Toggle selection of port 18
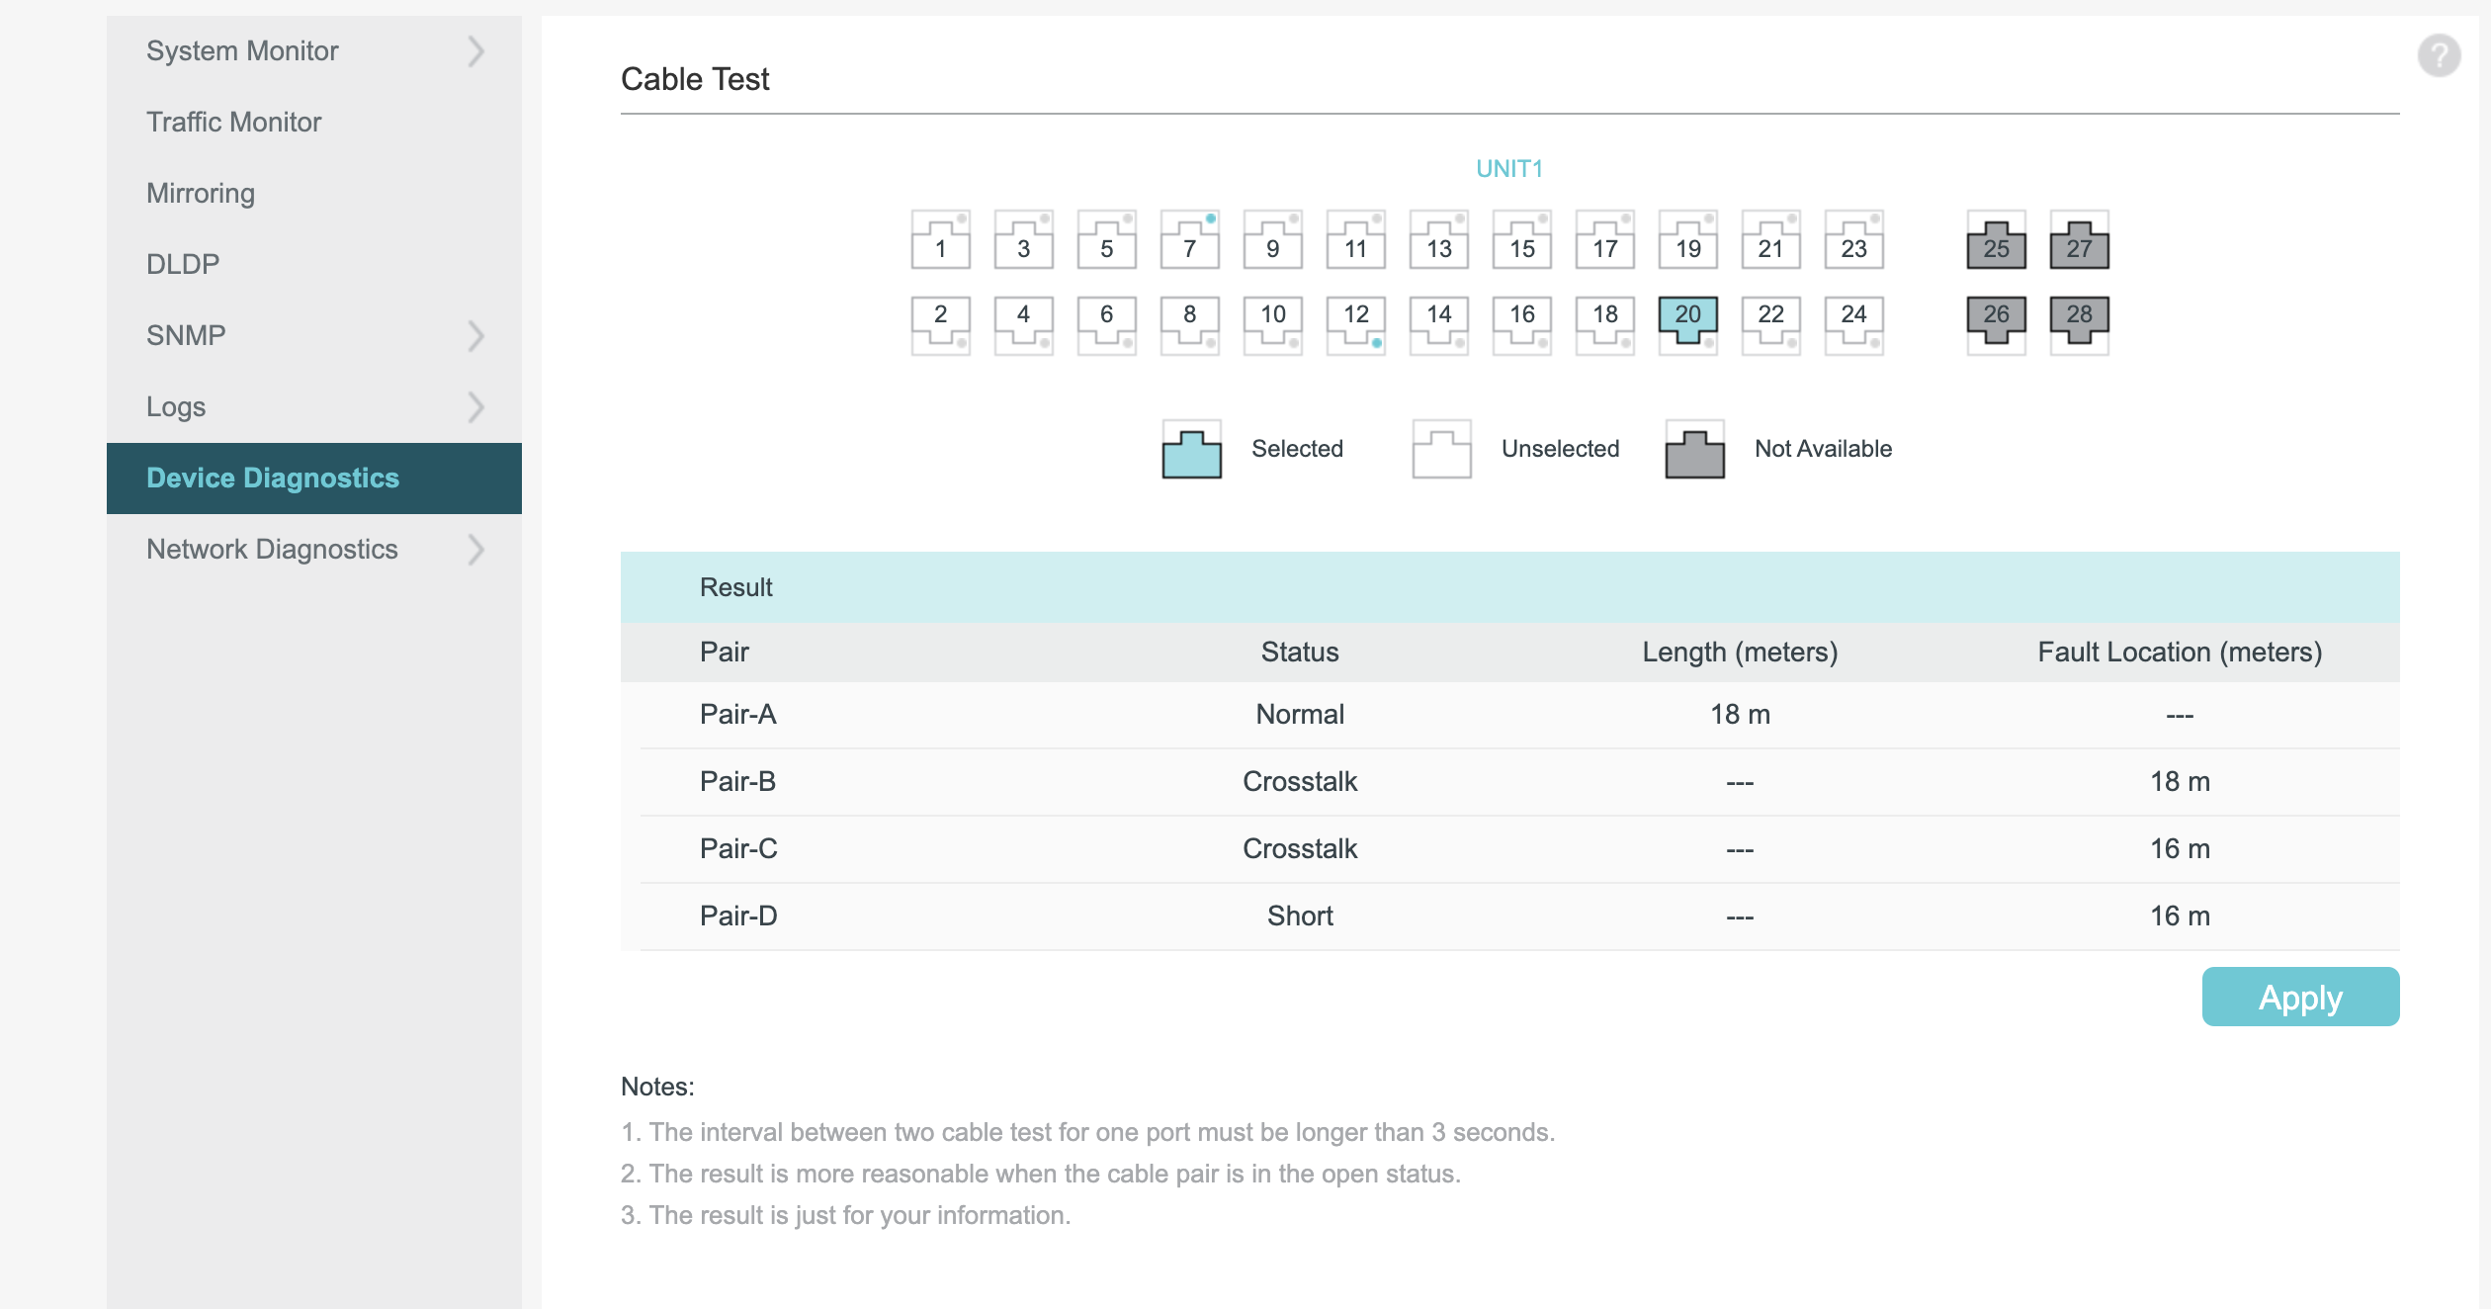The width and height of the screenshot is (2491, 1309). (x=1604, y=323)
